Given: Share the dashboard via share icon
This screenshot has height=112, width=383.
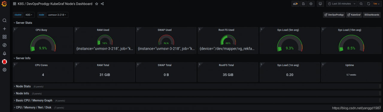Looking at the screenshot, I should pos(102,4).
